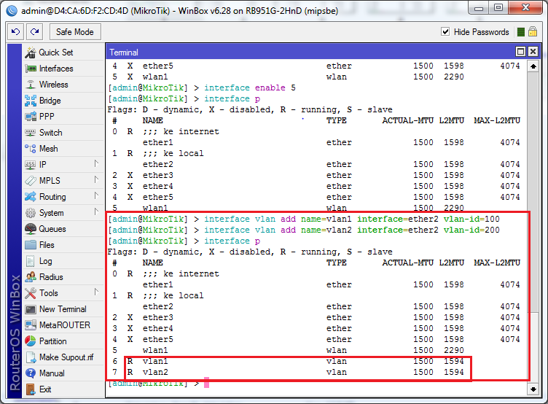Viewport: 548px width, 404px height.
Task: Open the Interfaces icon in sidebar
Action: click(x=31, y=69)
